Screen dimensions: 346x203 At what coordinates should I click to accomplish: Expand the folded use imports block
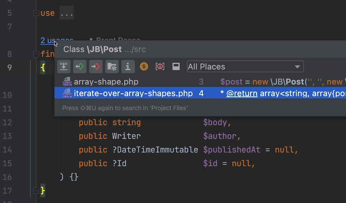point(36,13)
